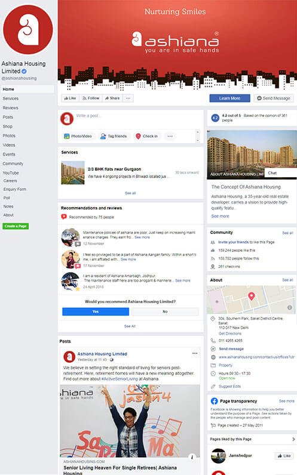The width and height of the screenshot is (297, 475).
Task: Click See all in About section
Action: click(x=287, y=280)
